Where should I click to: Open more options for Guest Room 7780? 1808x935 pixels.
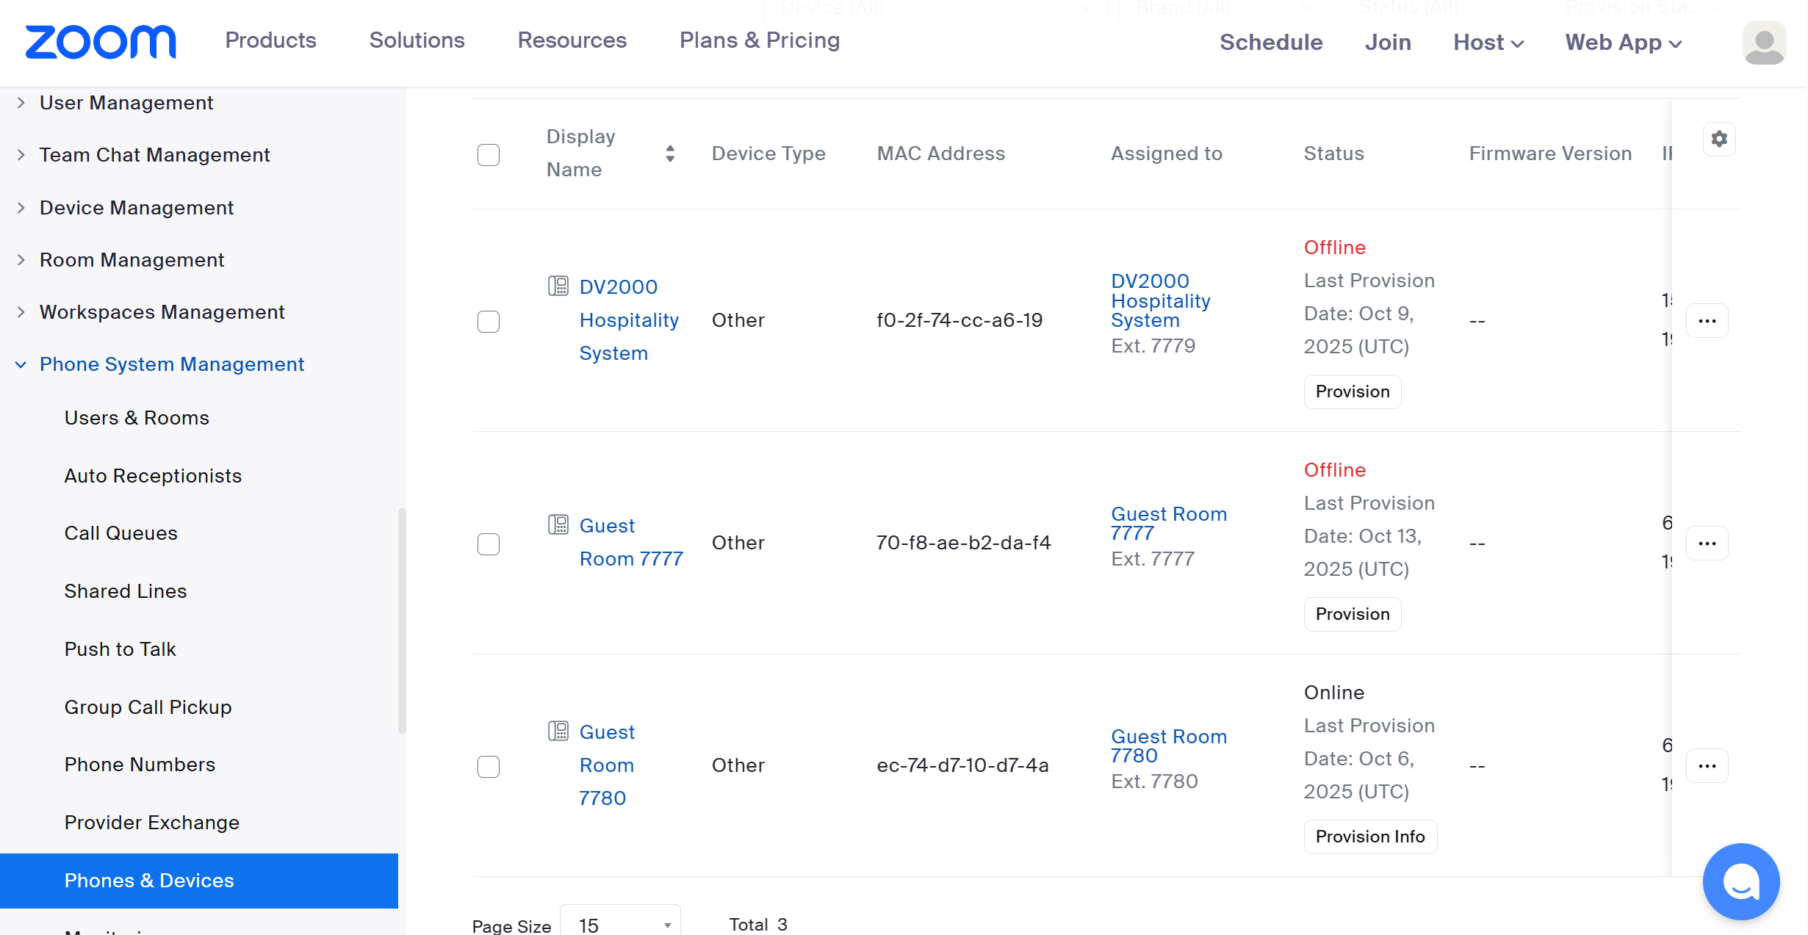coord(1707,766)
